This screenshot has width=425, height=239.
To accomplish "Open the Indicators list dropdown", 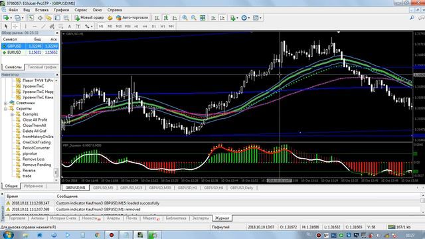I will 234,18.
